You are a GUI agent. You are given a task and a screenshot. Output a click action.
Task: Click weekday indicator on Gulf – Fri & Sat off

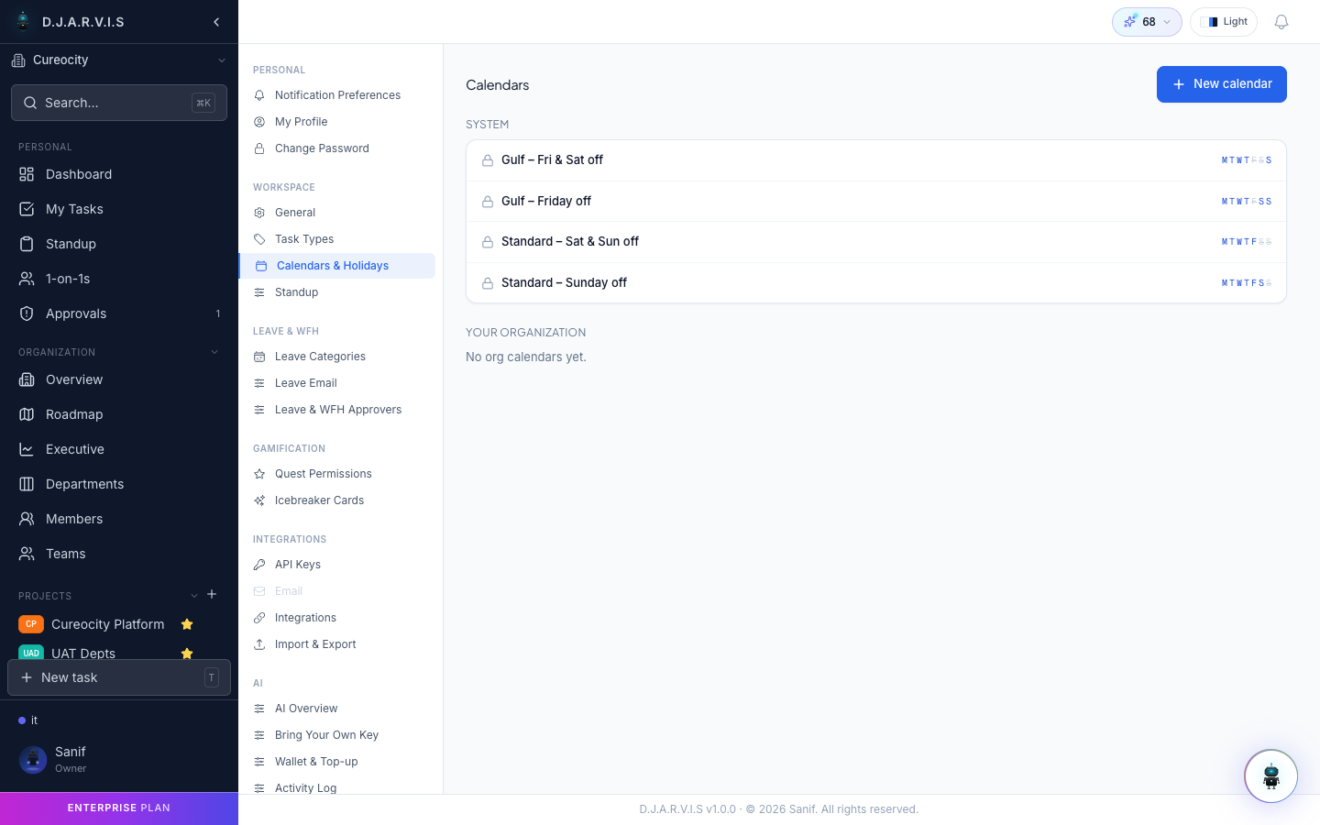tap(1246, 160)
